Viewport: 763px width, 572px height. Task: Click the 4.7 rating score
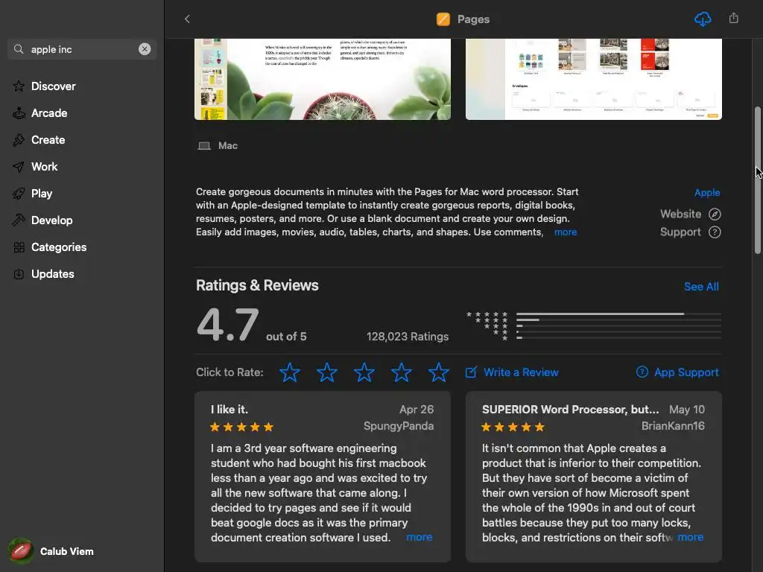(x=228, y=325)
